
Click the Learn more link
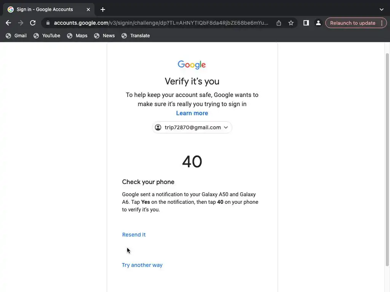coord(192,113)
